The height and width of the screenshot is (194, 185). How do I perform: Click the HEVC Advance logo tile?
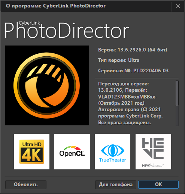coord(153,151)
